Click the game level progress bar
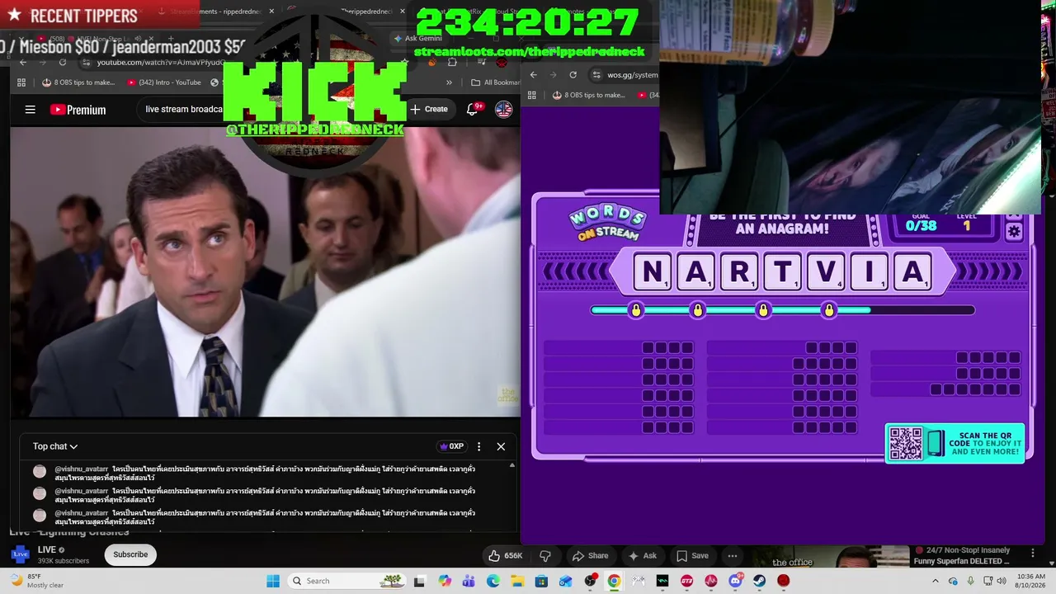Screen dimensions: 1056x594 pos(783,310)
